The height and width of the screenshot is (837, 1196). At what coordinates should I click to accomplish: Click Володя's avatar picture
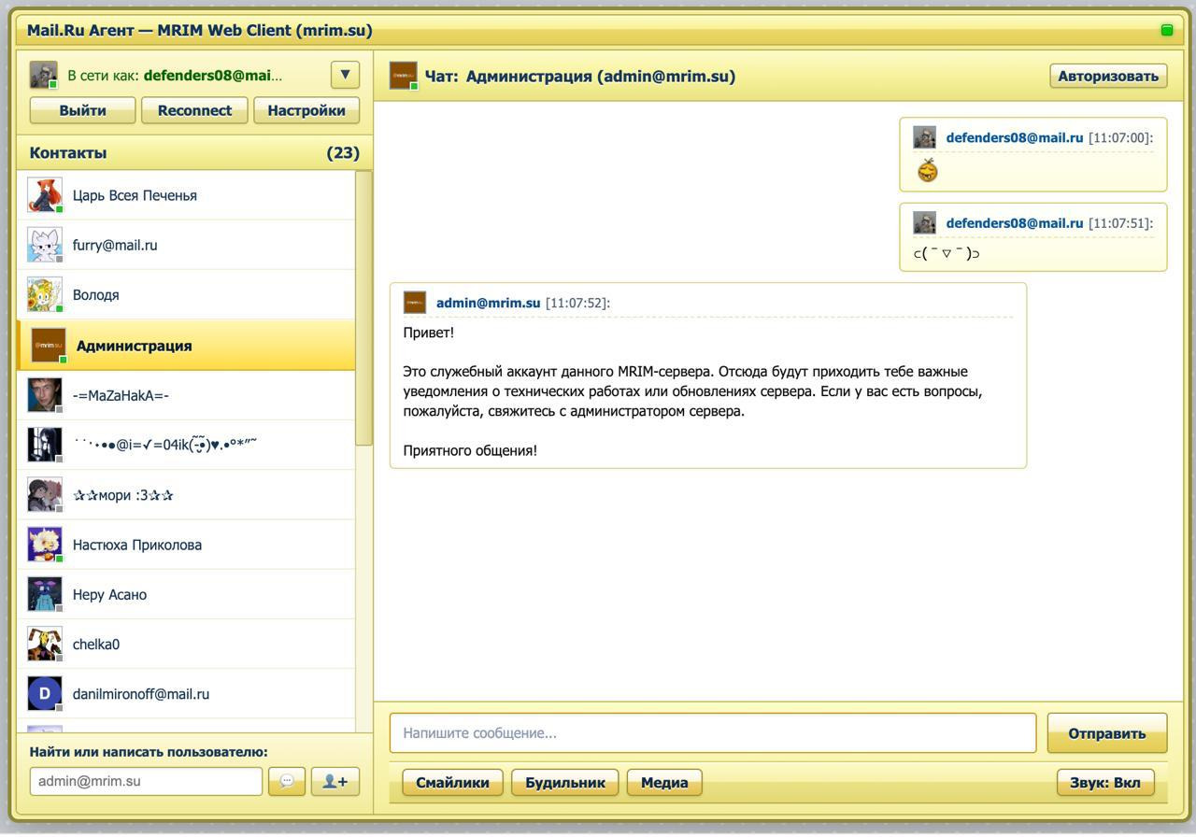coord(44,294)
